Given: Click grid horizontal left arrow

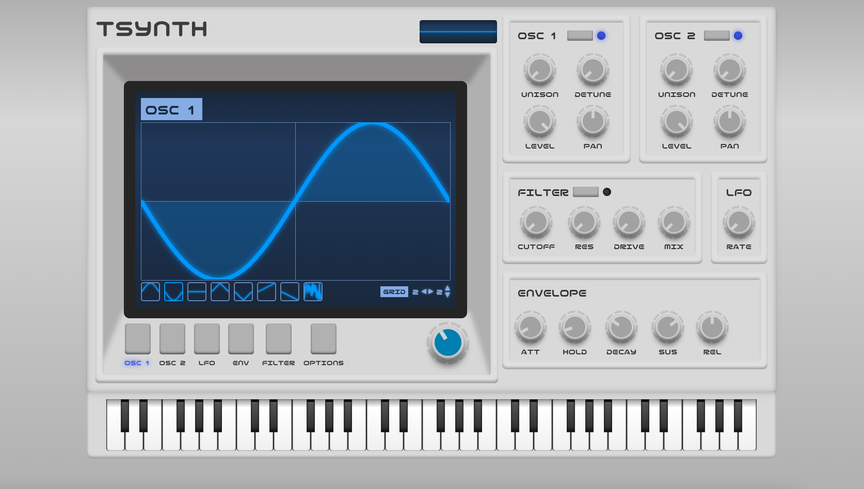Looking at the screenshot, I should (424, 291).
